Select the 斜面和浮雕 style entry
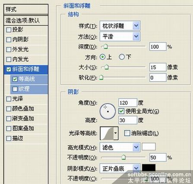 click(x=26, y=69)
